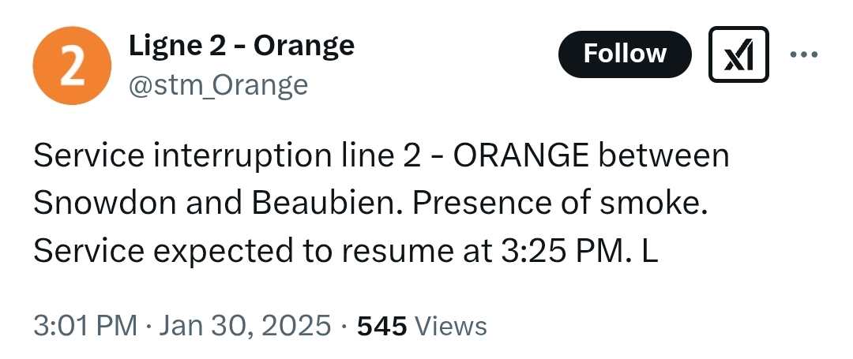Open the Ligne 2 - Orange profile name
Screen dimensions: 853x359
[x=241, y=47]
